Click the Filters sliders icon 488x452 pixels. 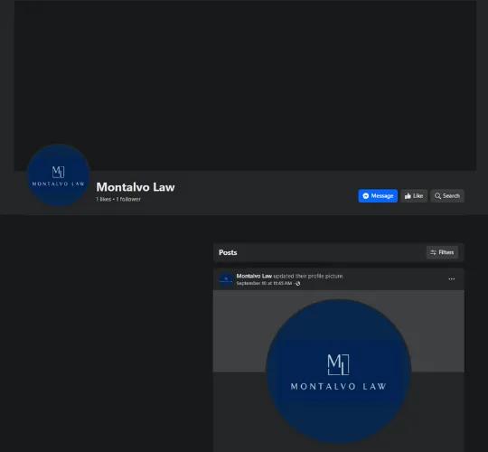click(x=433, y=252)
